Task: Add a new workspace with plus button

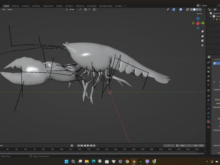Action: (125, 6)
